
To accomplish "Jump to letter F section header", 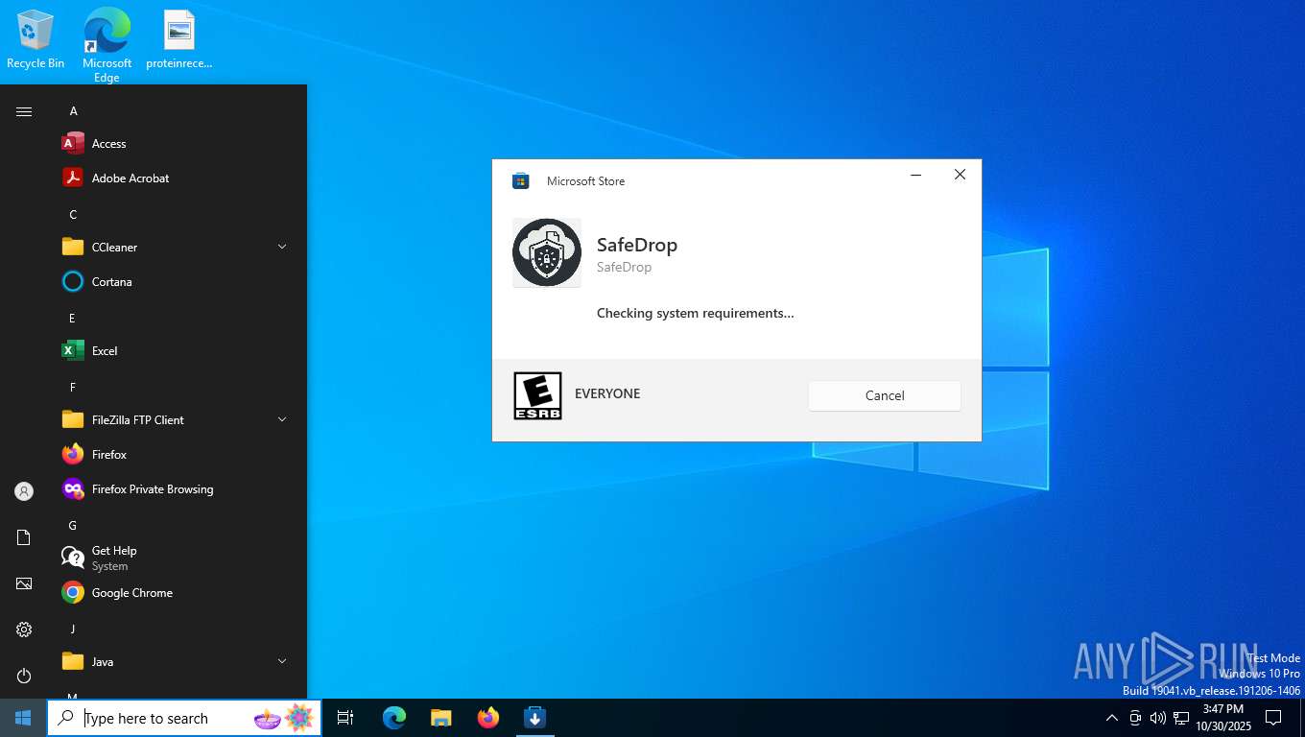I will 72,388.
